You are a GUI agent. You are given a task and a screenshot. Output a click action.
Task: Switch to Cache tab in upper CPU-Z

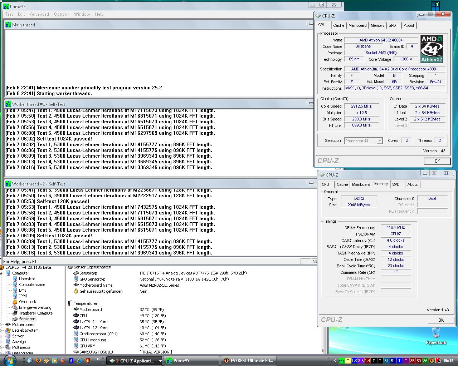point(338,25)
